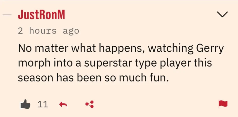This screenshot has width=238, height=117.
Task: Click the word "hours" in the timestamp
Action: [x=43, y=31]
